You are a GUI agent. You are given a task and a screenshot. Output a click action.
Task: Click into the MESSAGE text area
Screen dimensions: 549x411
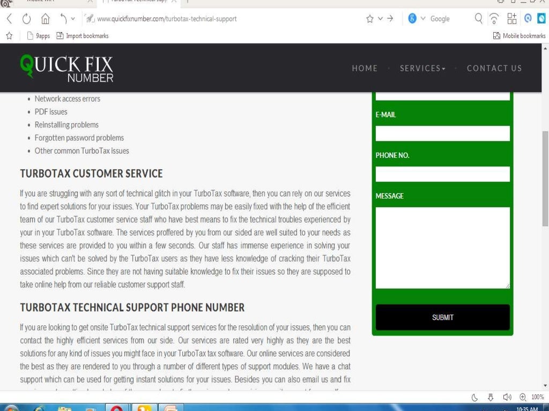pos(442,248)
